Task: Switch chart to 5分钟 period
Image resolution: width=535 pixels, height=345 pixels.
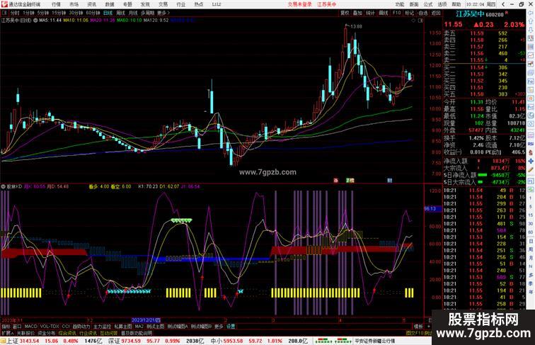Action: [43, 13]
